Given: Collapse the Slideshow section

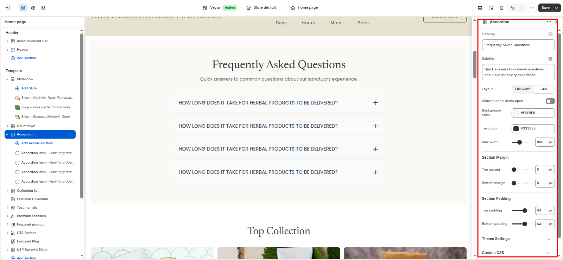Looking at the screenshot, I should (7, 79).
